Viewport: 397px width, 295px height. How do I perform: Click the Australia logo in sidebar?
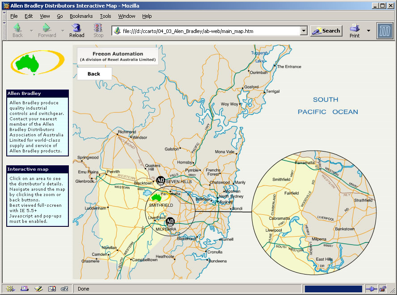point(38,62)
